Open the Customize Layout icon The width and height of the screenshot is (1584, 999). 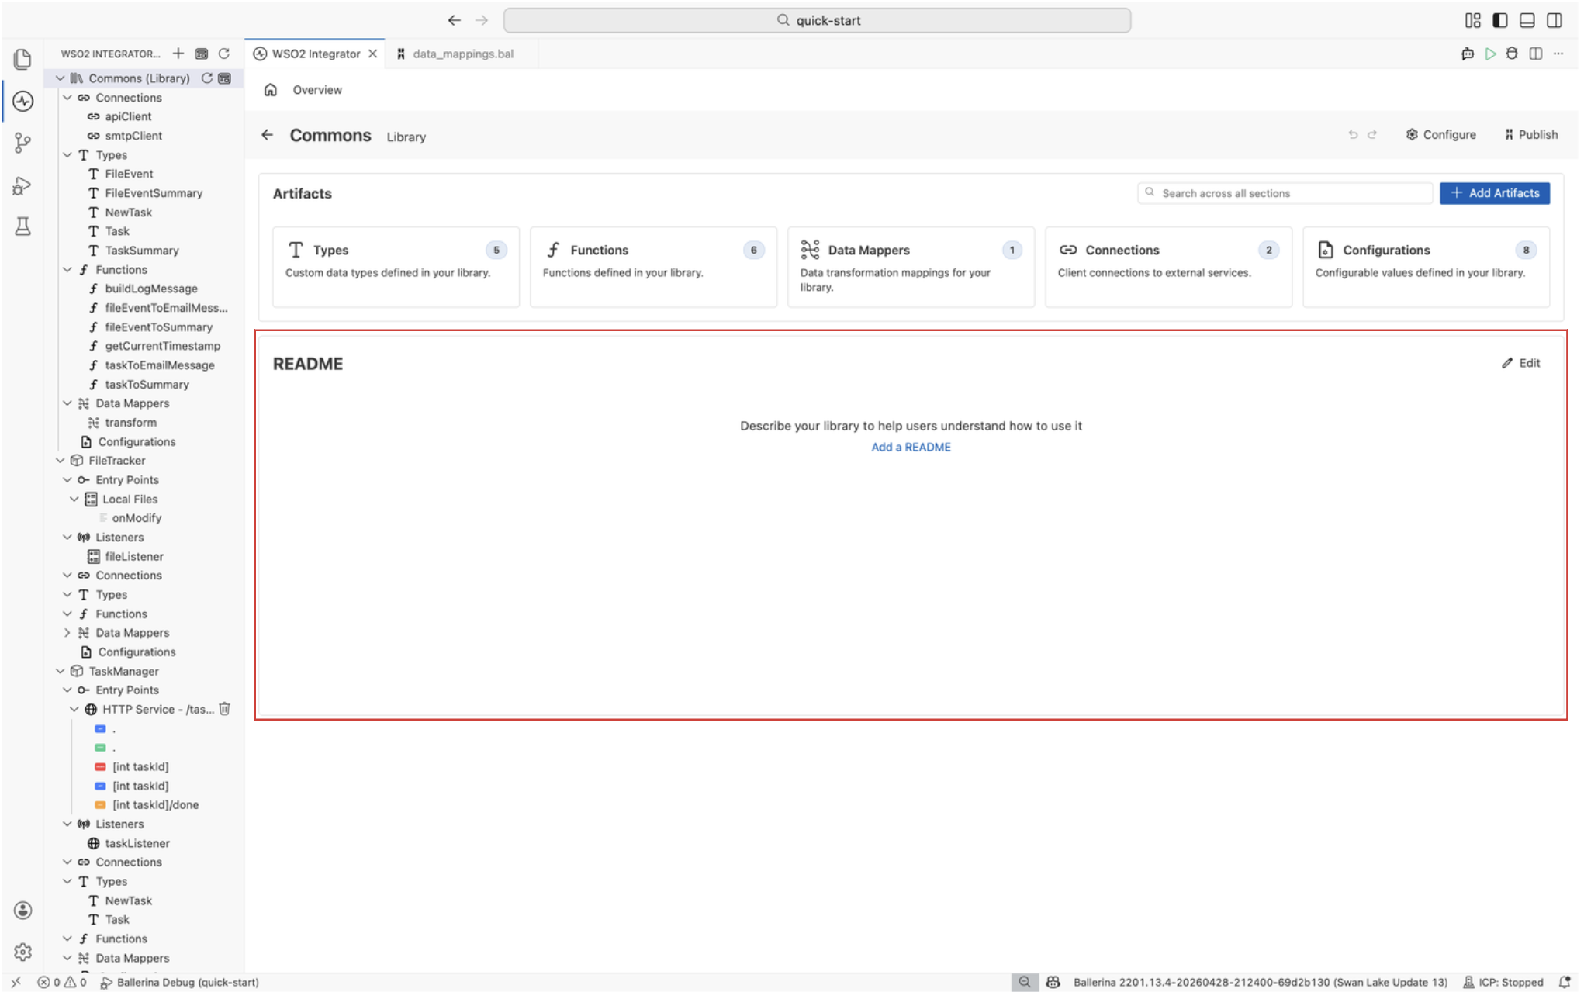click(1472, 20)
